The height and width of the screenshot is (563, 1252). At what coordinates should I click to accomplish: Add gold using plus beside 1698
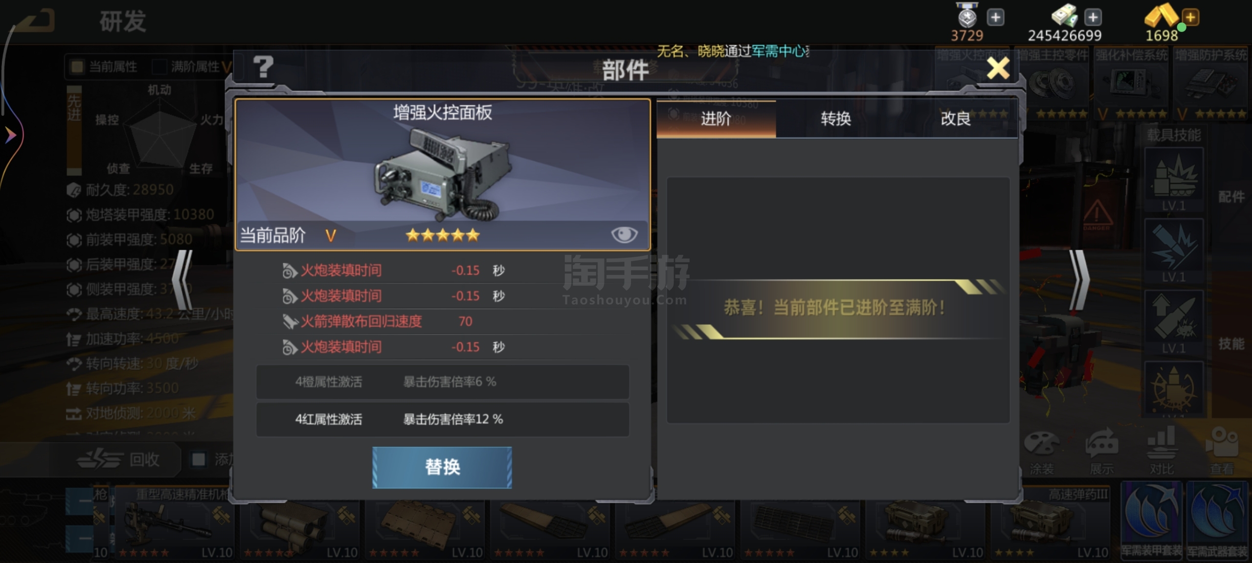point(1190,18)
